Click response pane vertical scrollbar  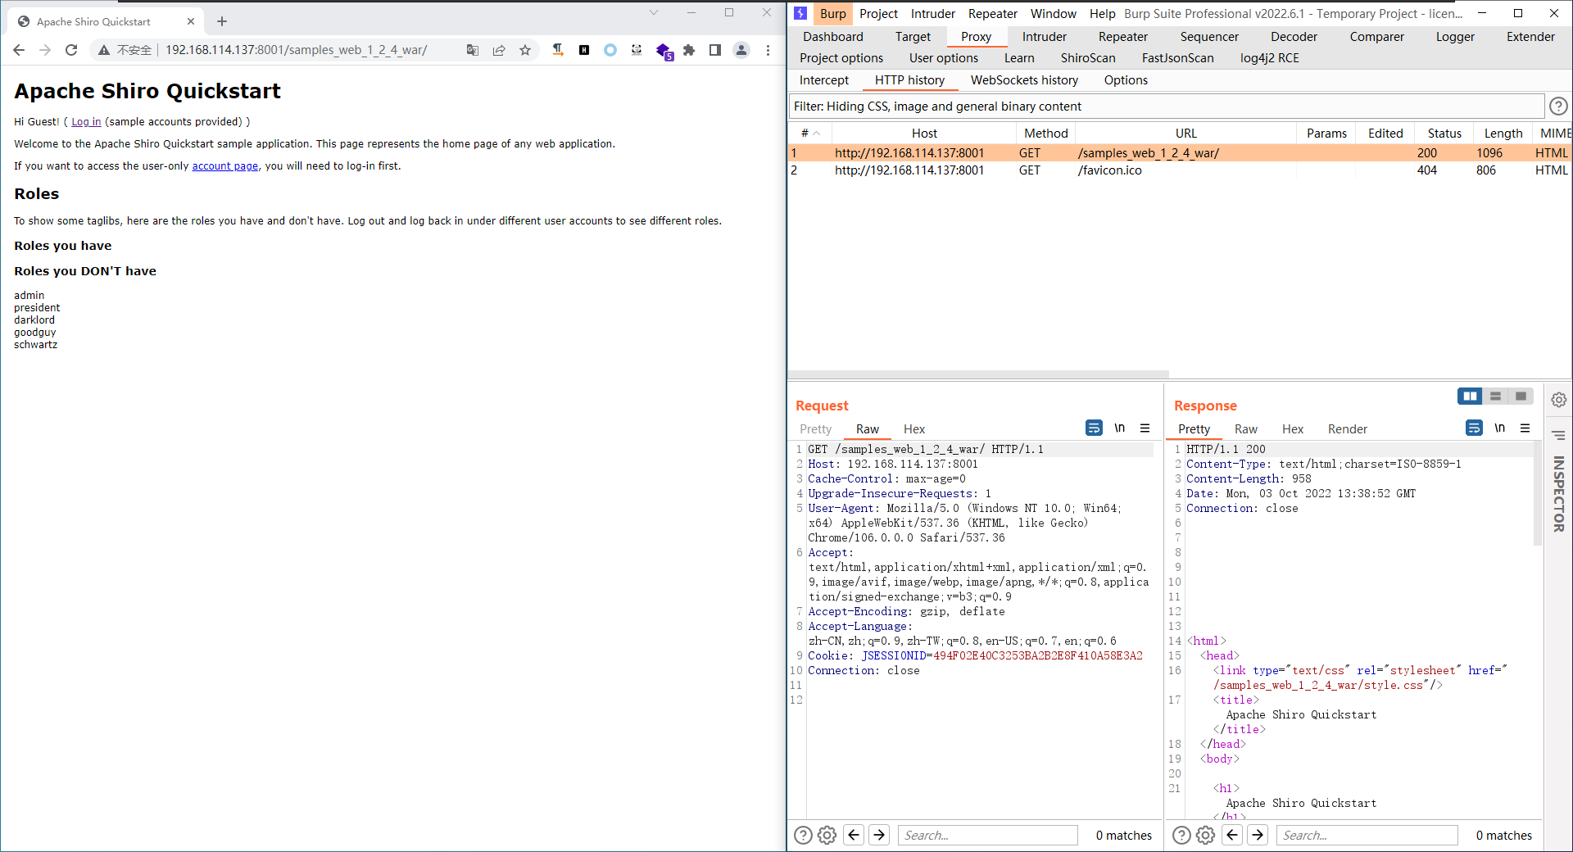point(1537,493)
